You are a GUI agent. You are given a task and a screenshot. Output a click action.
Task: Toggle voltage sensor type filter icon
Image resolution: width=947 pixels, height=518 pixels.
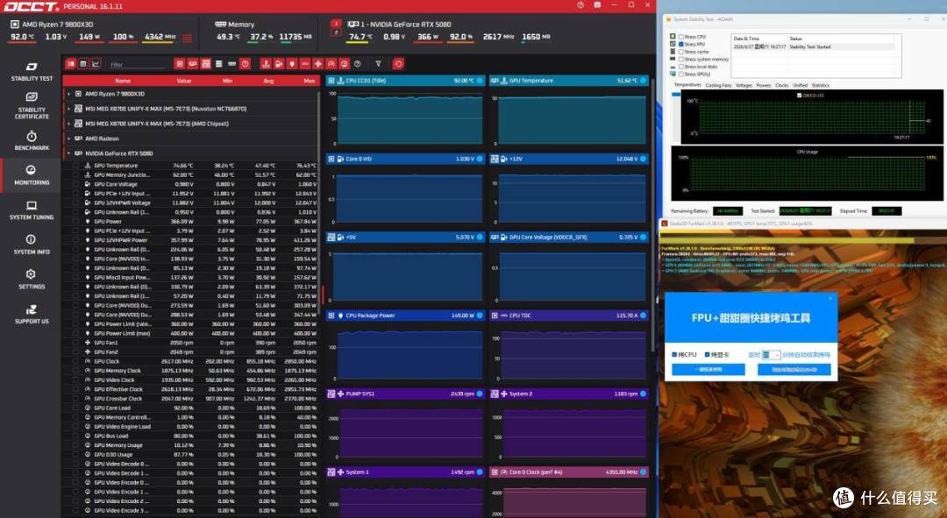point(279,64)
